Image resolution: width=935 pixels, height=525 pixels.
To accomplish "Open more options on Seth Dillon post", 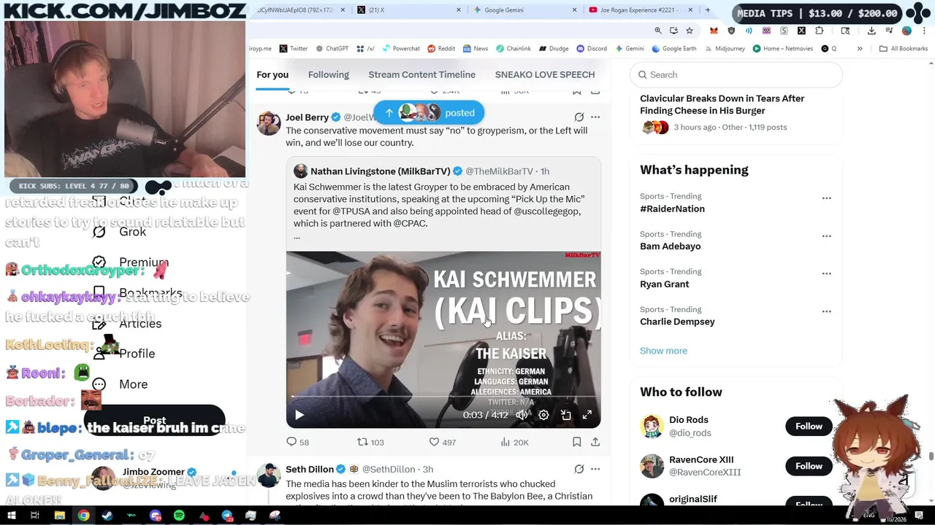I will click(595, 469).
